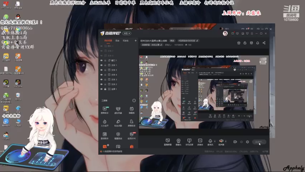The height and width of the screenshot is (172, 305).
Task: Open the virtual avatar (虚拟形象) tool
Action: (118, 110)
